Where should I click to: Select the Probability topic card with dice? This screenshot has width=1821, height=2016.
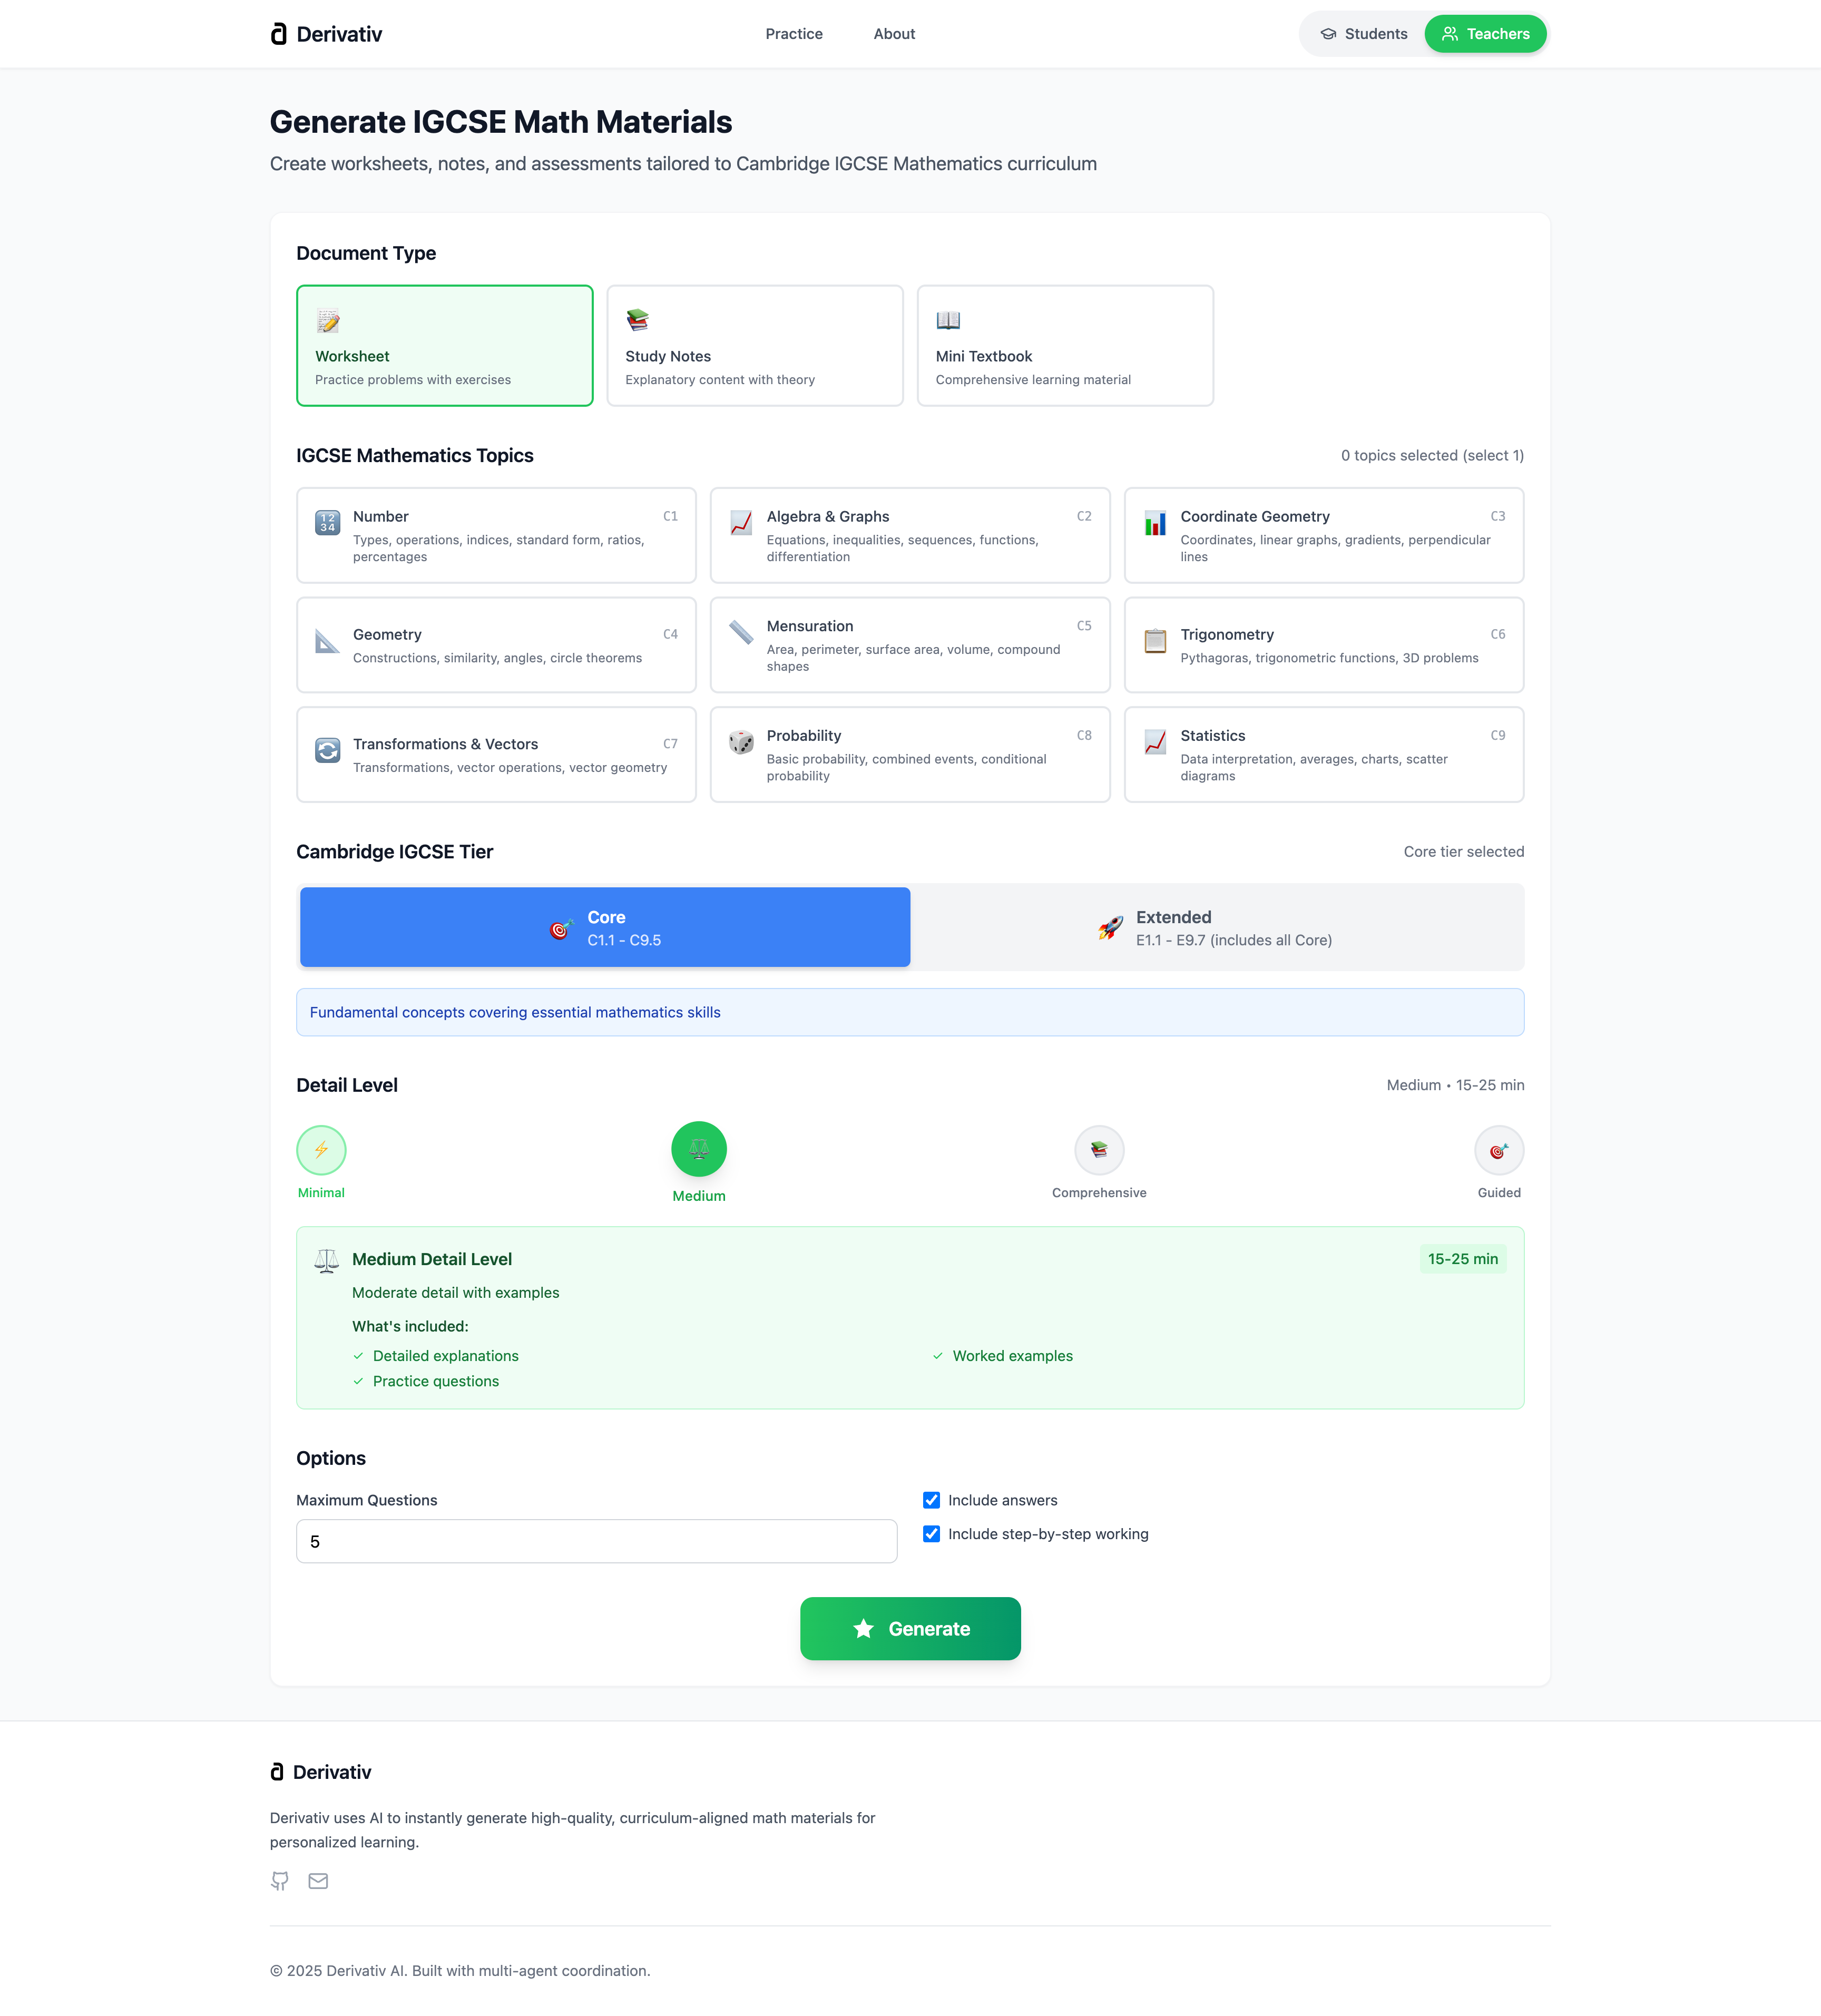(x=910, y=755)
